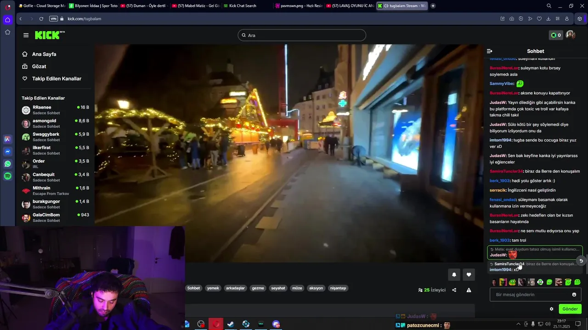Image resolution: width=588 pixels, height=330 pixels.
Task: Switch to Bilyoner İddaa browser tab
Action: pyautogui.click(x=93, y=6)
